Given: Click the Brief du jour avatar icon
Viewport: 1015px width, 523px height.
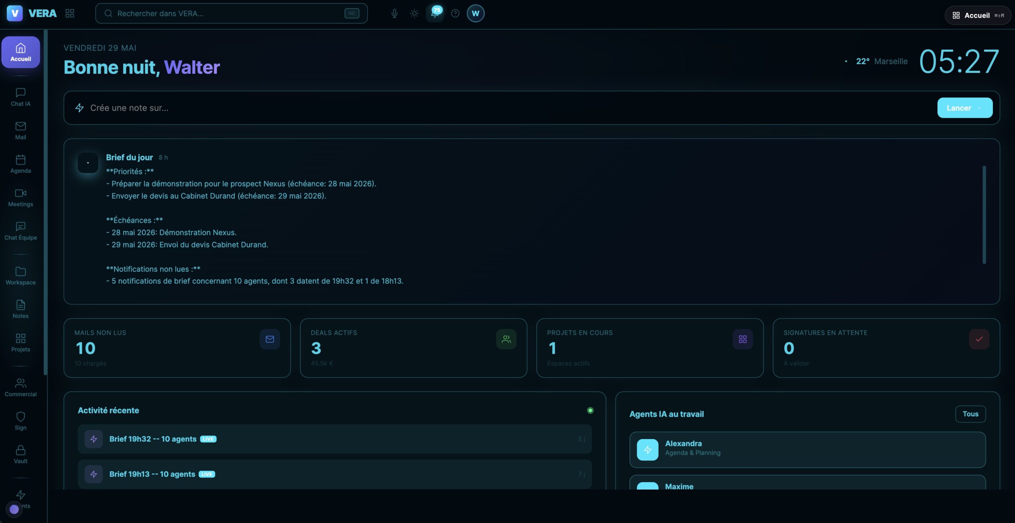Looking at the screenshot, I should (x=88, y=163).
